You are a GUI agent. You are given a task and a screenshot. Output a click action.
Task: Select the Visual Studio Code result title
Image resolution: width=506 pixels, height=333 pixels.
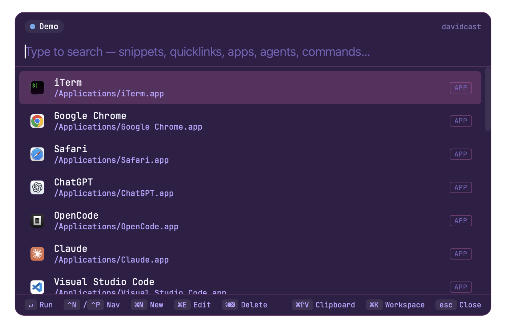point(104,282)
